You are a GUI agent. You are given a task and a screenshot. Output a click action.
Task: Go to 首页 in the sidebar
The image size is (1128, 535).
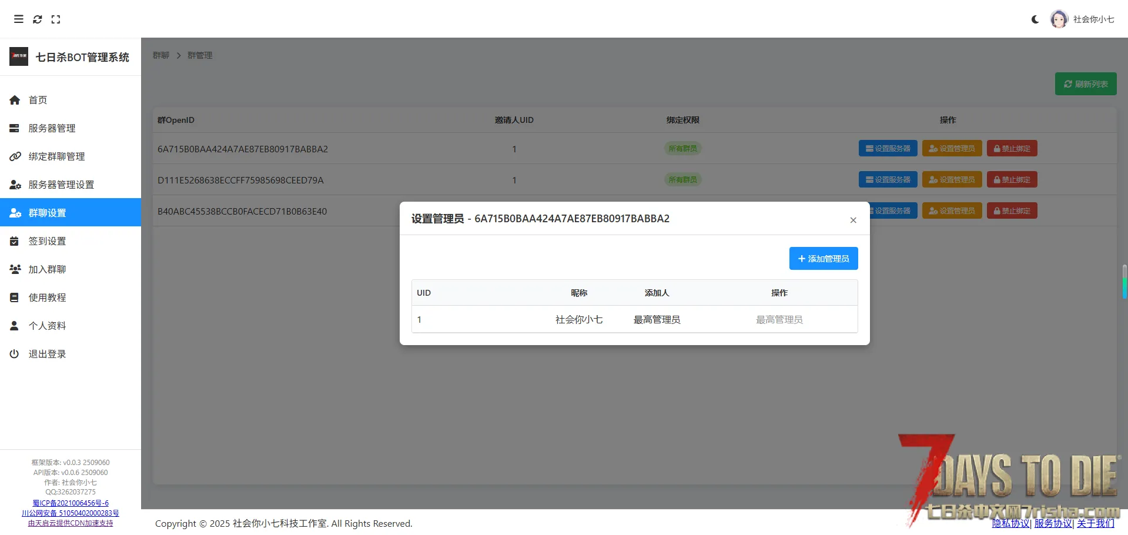pyautogui.click(x=71, y=100)
